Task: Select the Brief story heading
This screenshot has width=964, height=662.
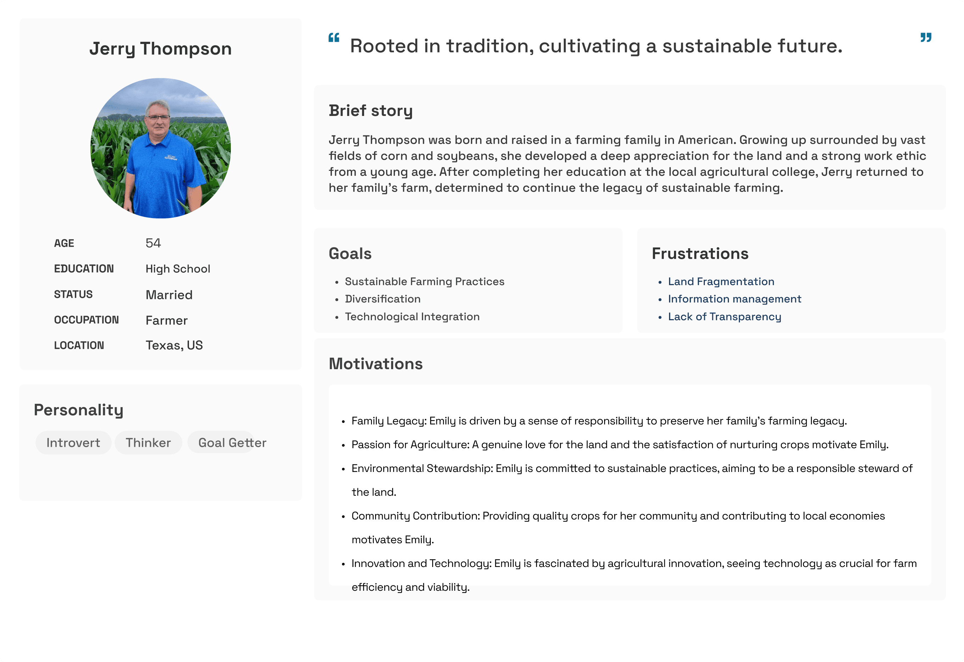Action: 370,111
